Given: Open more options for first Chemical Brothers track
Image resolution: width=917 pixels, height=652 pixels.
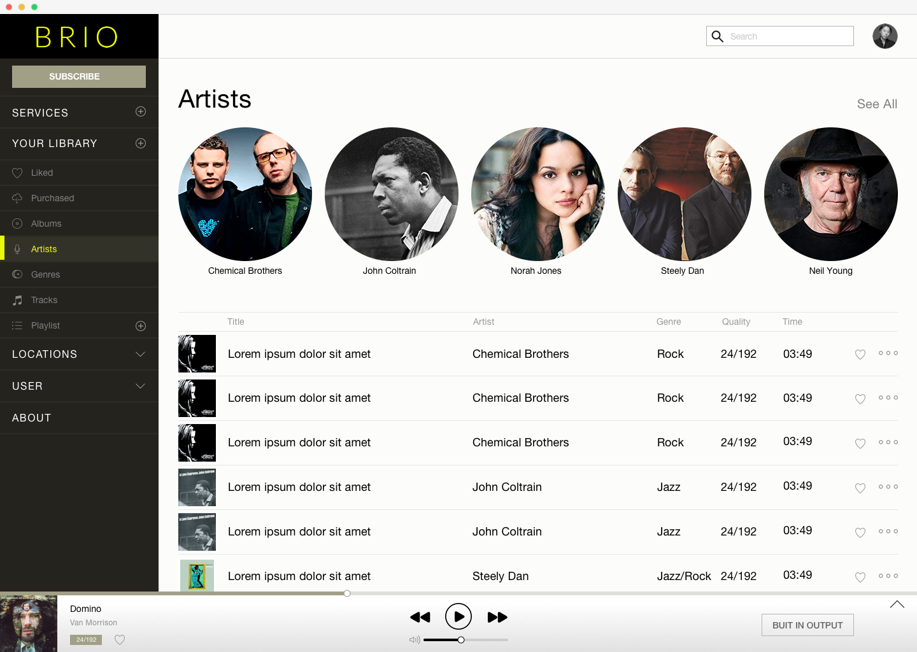Looking at the screenshot, I should tap(888, 353).
